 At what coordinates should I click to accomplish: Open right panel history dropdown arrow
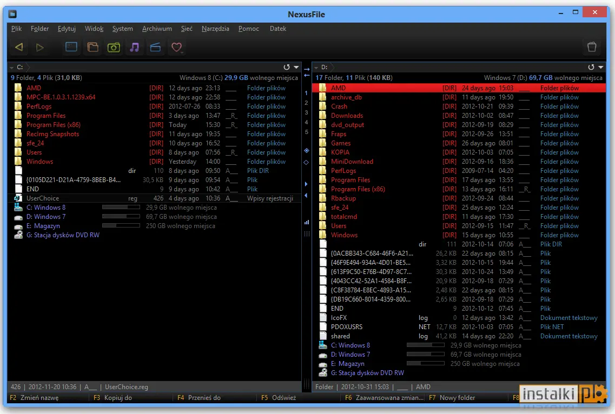coord(600,67)
